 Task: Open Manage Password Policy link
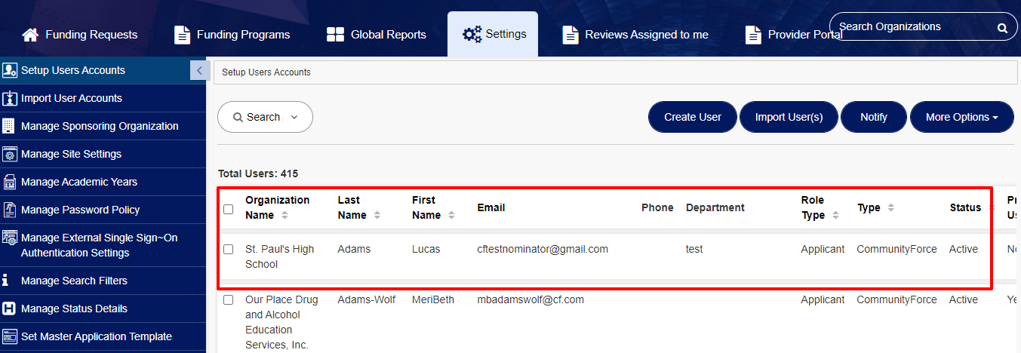pyautogui.click(x=80, y=210)
